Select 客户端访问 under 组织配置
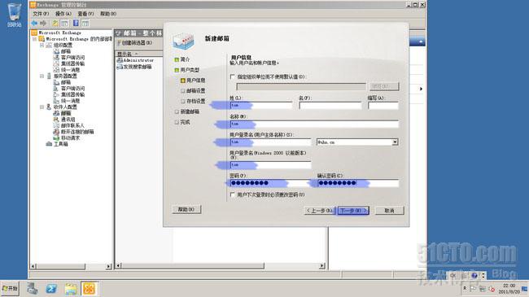Viewport: 529px width, 297px height. (72, 58)
